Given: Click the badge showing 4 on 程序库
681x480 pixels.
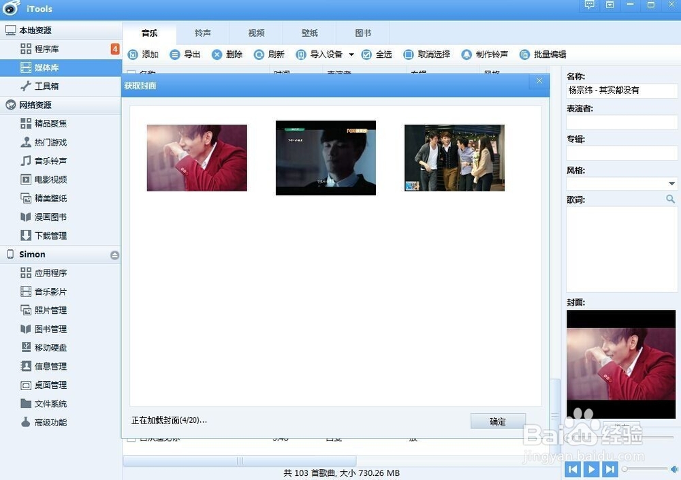Looking at the screenshot, I should (114, 48).
